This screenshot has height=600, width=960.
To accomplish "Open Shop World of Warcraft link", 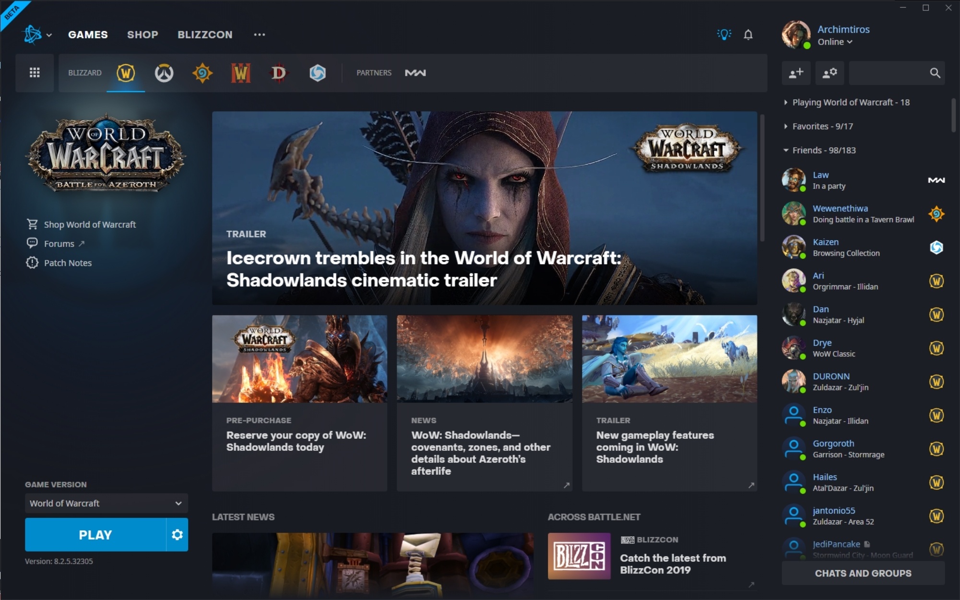I will (91, 224).
